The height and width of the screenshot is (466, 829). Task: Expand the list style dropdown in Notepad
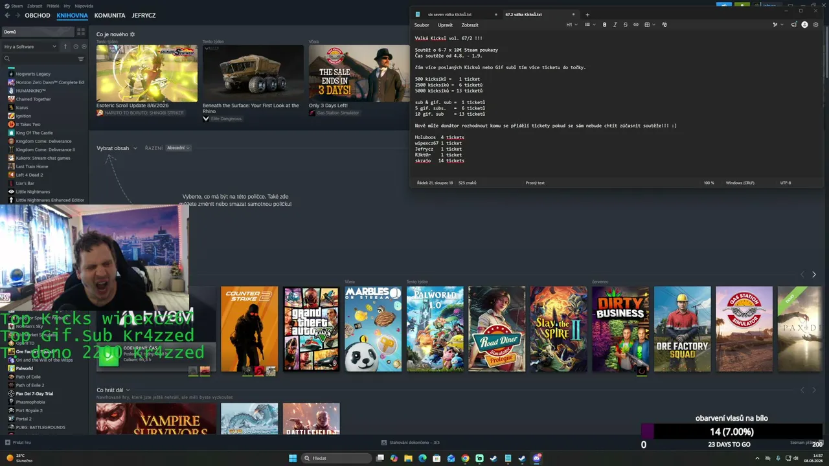point(589,25)
